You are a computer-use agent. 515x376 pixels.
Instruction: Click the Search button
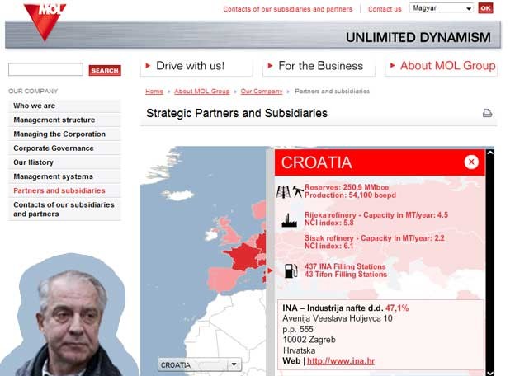coord(105,71)
